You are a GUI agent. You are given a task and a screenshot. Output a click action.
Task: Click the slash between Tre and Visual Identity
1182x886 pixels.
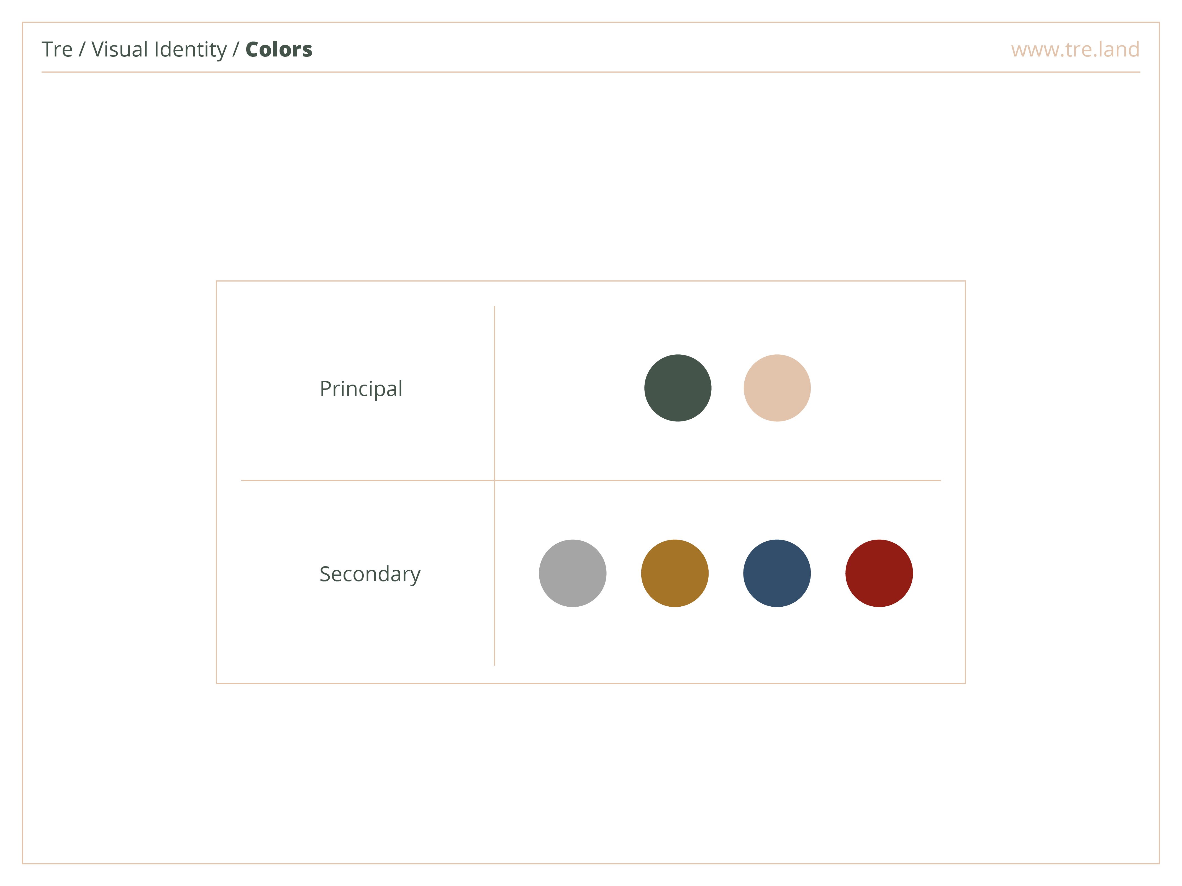click(x=82, y=50)
